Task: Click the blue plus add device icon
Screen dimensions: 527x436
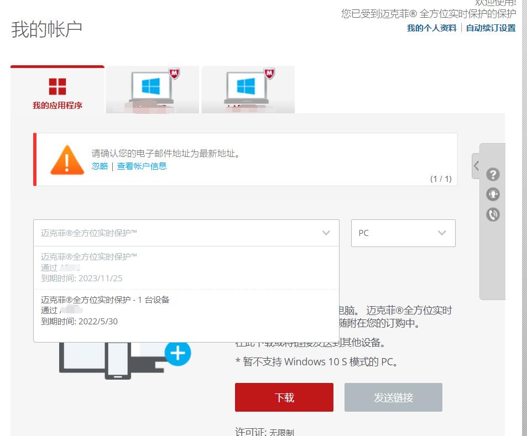Action: click(178, 353)
